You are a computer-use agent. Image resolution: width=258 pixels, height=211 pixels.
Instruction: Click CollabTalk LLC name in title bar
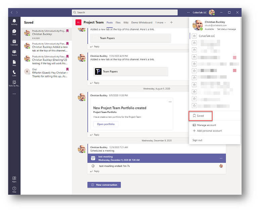(200, 12)
